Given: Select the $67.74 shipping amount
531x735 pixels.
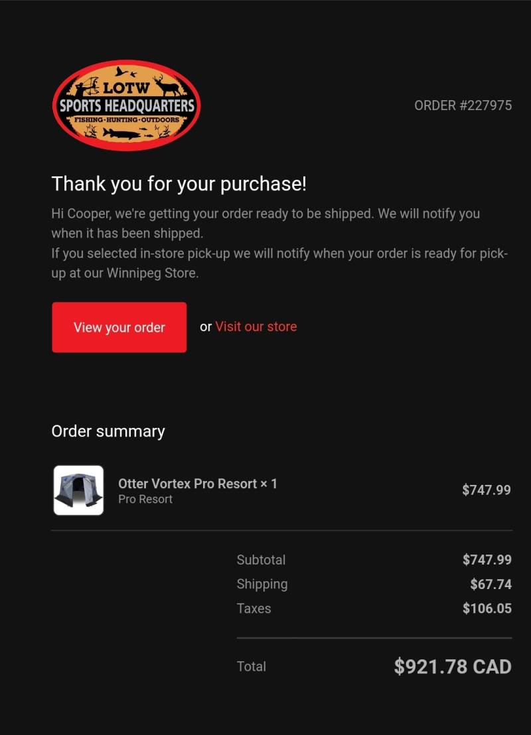Looking at the screenshot, I should point(491,584).
